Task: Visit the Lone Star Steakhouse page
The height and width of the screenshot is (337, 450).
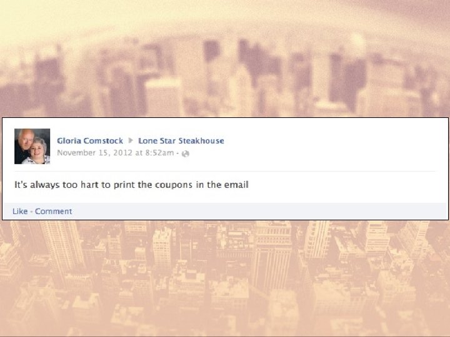Action: click(181, 140)
